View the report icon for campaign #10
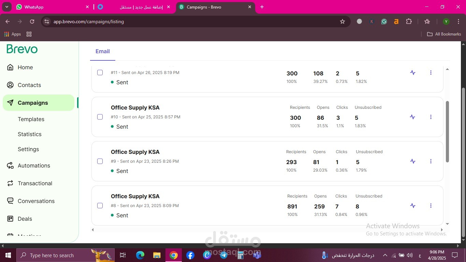Screen dimensions: 466x262 pyautogui.click(x=413, y=117)
